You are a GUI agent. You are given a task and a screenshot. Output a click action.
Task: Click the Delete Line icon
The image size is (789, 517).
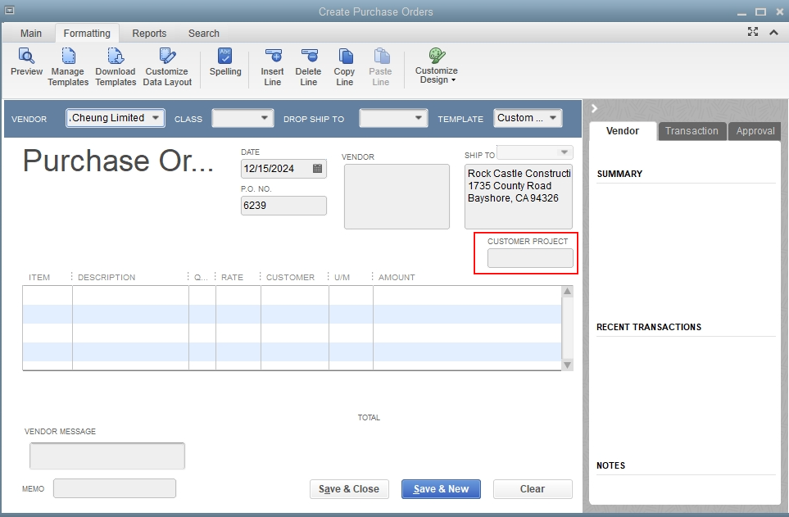[x=308, y=66]
